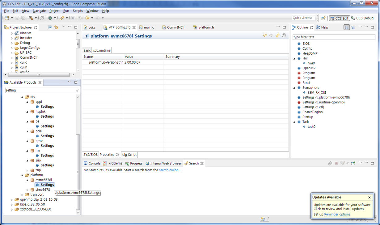Pin the Search view
The width and height of the screenshot is (380, 225).
pyautogui.click(x=353, y=163)
